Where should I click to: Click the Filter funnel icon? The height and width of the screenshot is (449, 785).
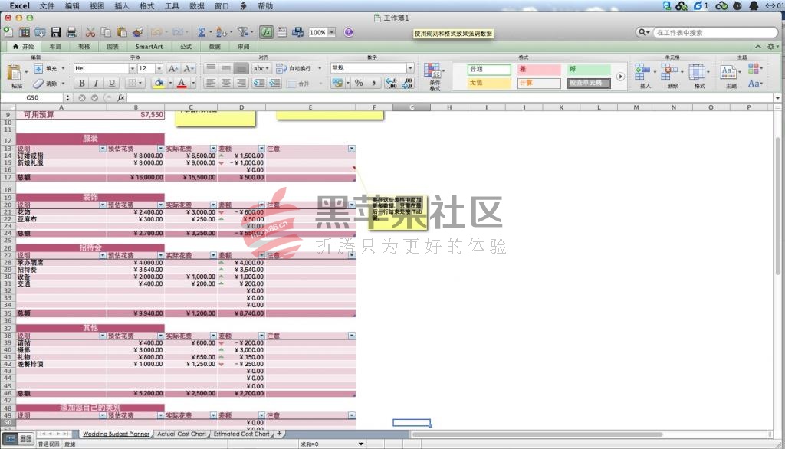click(243, 32)
